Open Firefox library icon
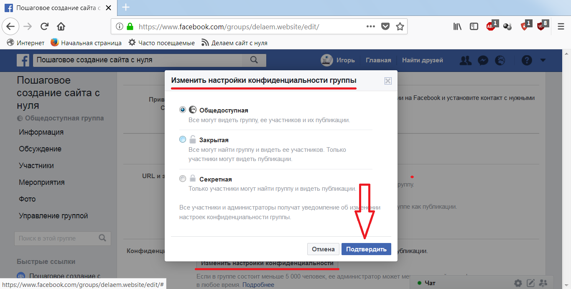571x289 pixels. click(x=457, y=26)
